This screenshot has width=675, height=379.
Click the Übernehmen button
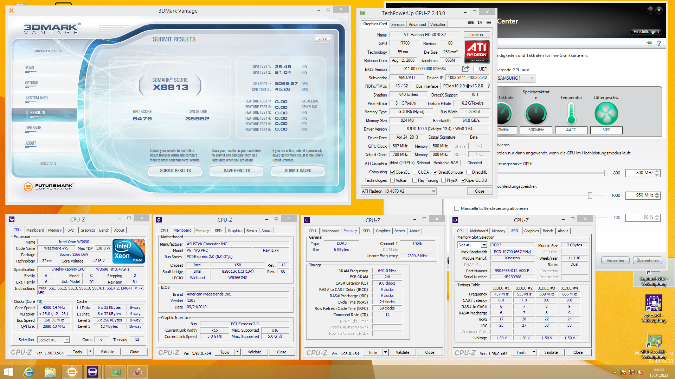648,260
